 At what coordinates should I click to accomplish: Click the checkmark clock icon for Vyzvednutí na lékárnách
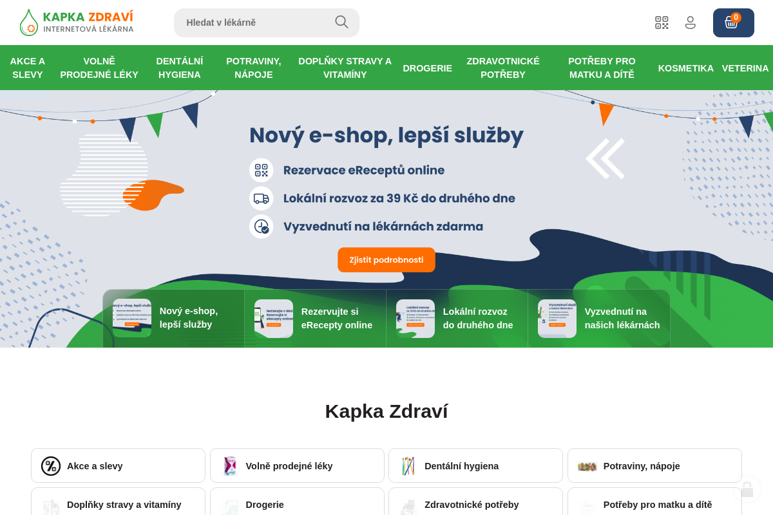[x=261, y=226]
